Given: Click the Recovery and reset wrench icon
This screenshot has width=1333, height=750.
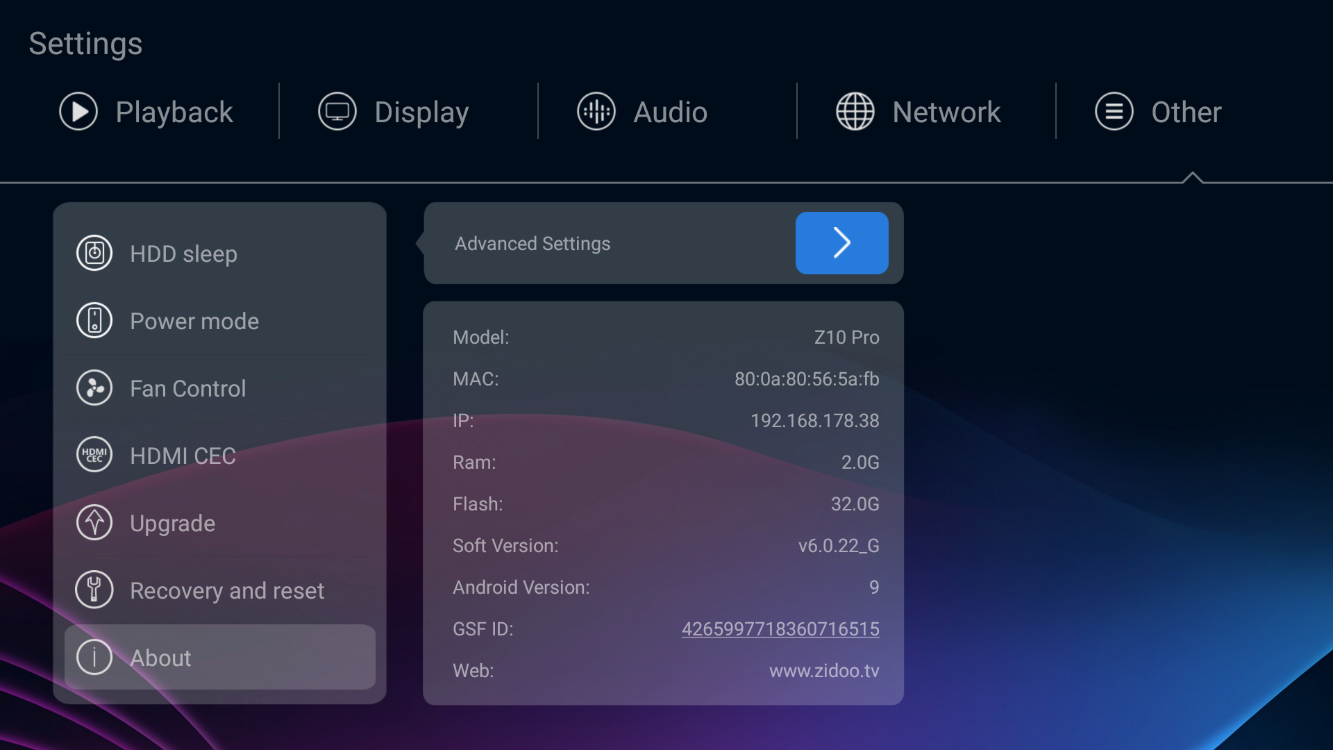Looking at the screenshot, I should point(94,590).
